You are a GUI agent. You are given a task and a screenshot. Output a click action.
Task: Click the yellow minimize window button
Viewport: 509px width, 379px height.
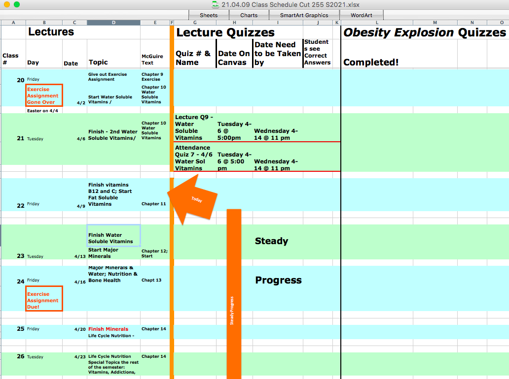pyautogui.click(x=7, y=4)
